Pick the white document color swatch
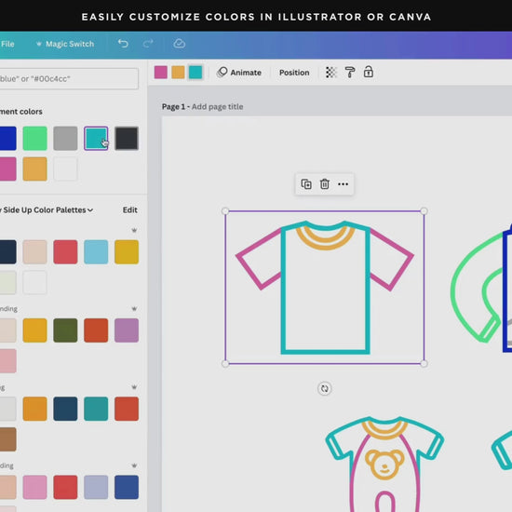 pyautogui.click(x=65, y=168)
